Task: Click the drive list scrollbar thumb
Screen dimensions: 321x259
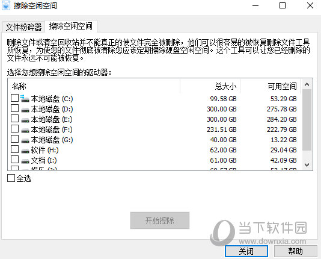Action: pos(307,120)
